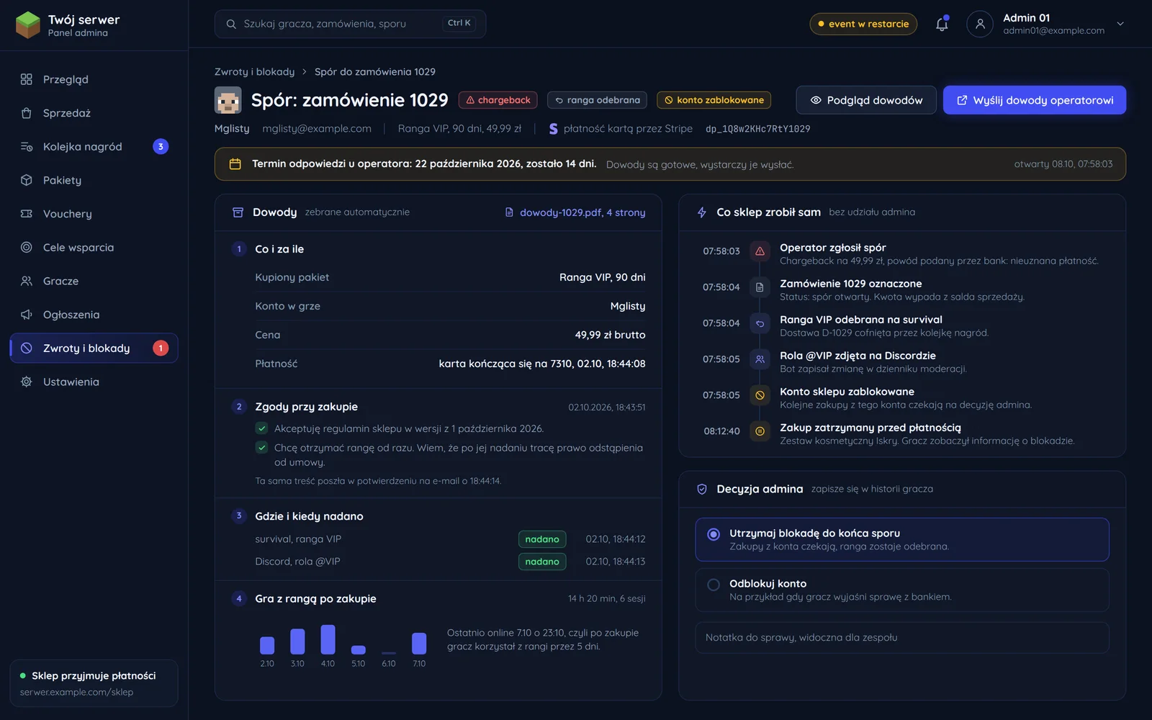Click the admin user avatar icon
Viewport: 1152px width, 720px height.
(x=980, y=24)
